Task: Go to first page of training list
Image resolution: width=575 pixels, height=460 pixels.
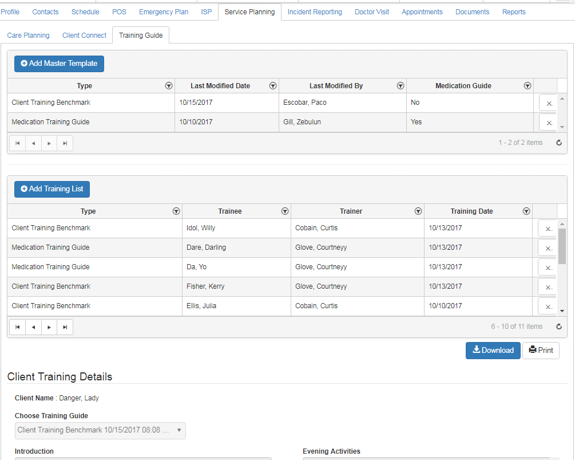Action: click(17, 327)
